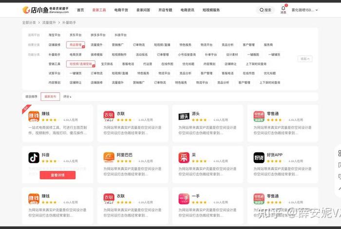Click the 全部分类 breadcrumb

(29, 22)
